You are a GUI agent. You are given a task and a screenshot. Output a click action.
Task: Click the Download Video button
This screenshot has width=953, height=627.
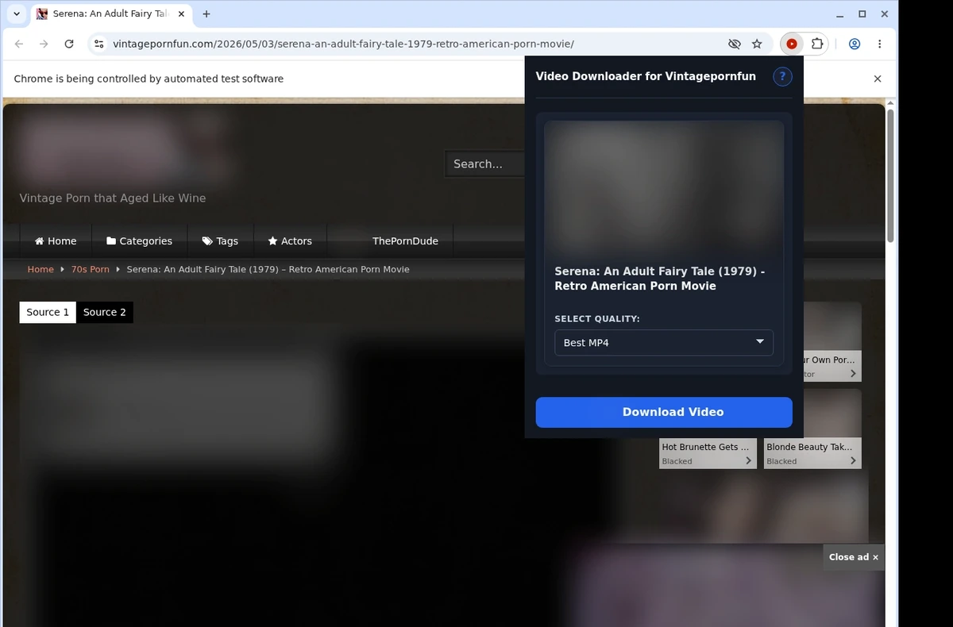point(664,412)
